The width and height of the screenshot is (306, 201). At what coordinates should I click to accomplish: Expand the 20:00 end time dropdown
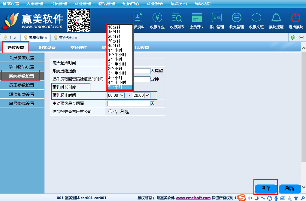pos(141,95)
